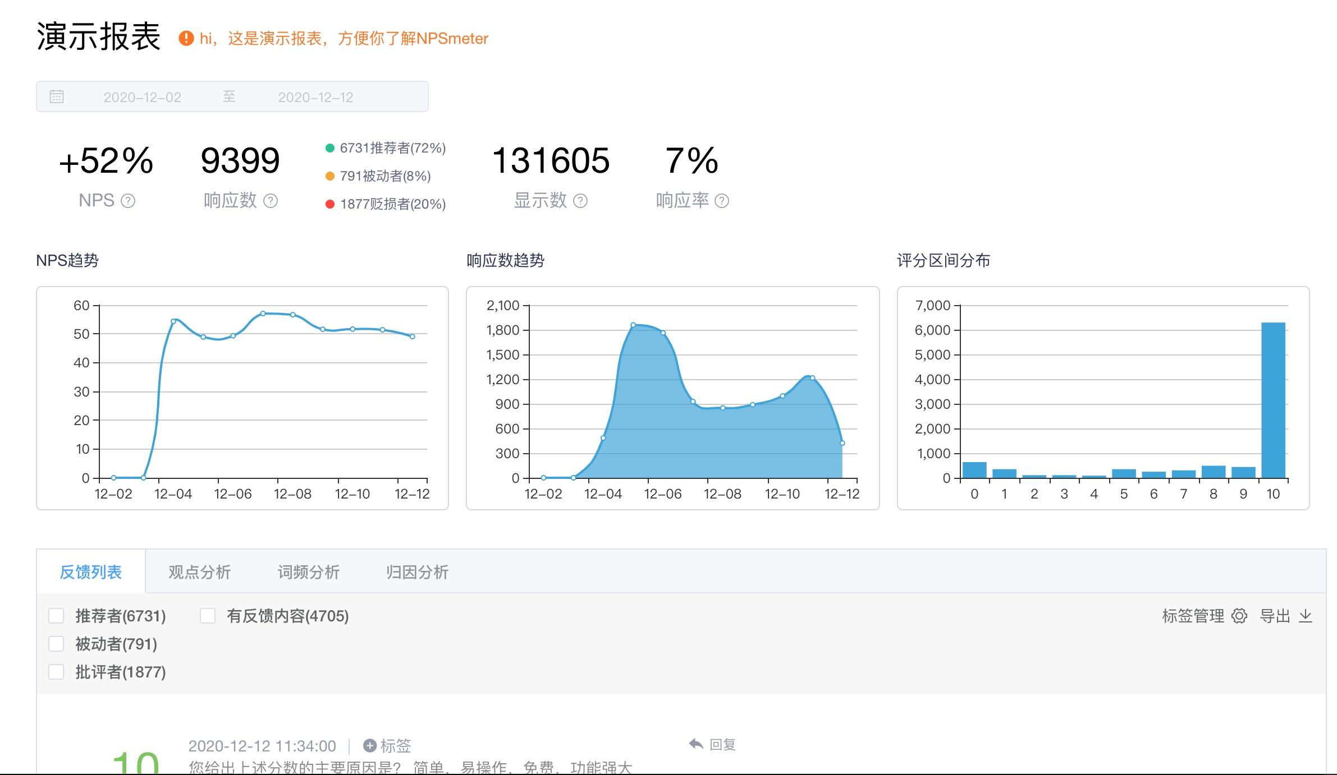The image size is (1337, 775).
Task: Click the orange alert icon beside 演示报表
Action: (x=186, y=38)
